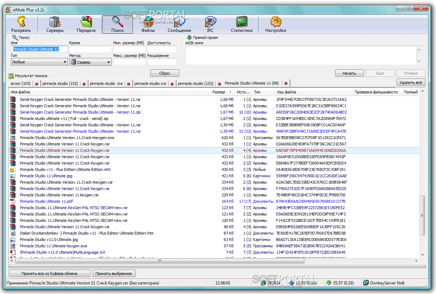Open options arrow of arcon (105) tab

pyautogui.click(x=33, y=84)
